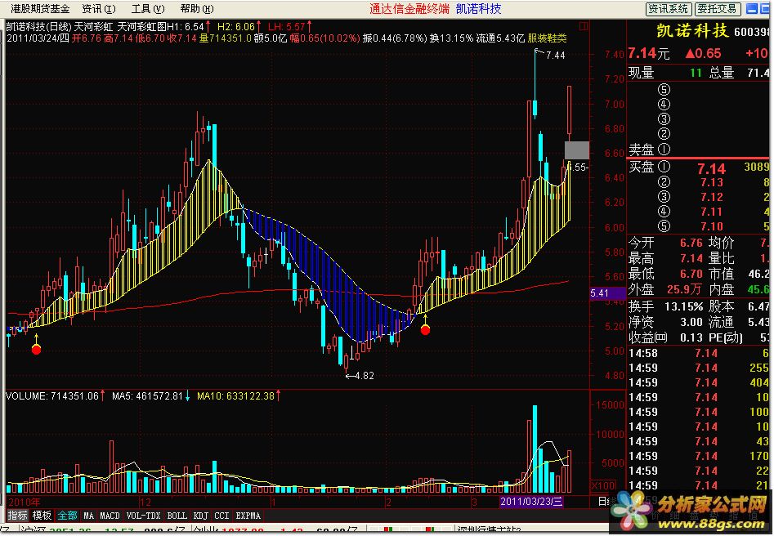Minimize the window with the blue minimize icon
The image size is (774, 536).
(752, 9)
